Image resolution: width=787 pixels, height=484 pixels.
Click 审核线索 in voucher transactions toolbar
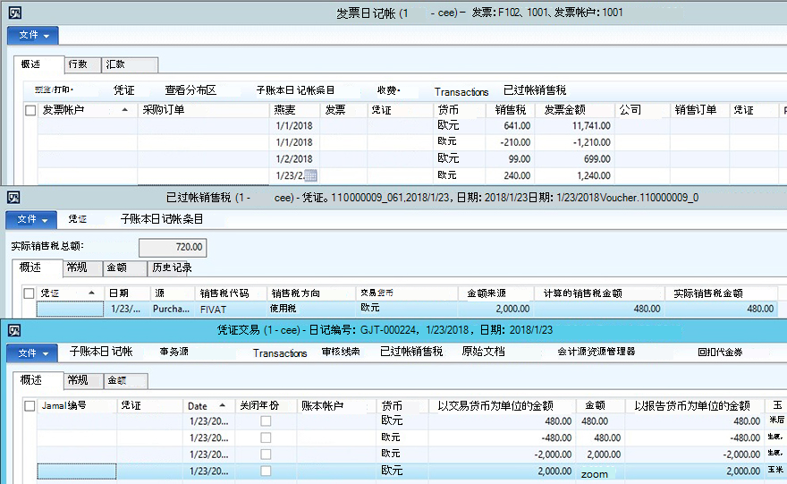[x=341, y=352]
